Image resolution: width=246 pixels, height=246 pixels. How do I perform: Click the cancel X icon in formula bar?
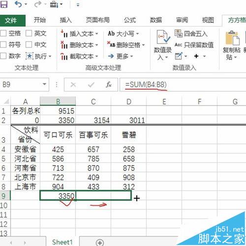click(73, 85)
